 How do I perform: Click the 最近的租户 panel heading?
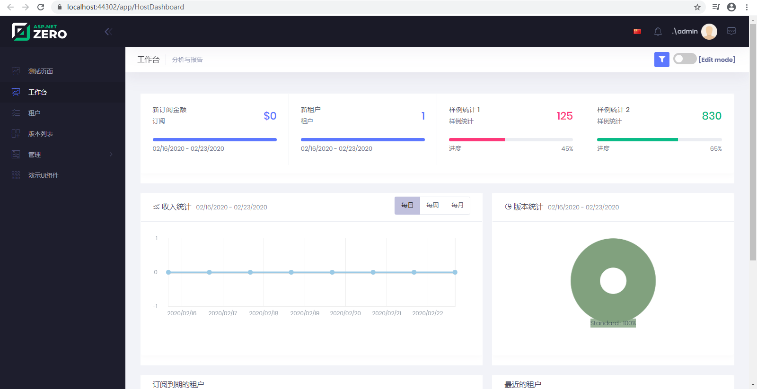(x=523, y=384)
